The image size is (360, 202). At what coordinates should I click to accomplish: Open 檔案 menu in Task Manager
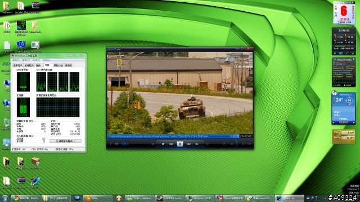pos(16,60)
